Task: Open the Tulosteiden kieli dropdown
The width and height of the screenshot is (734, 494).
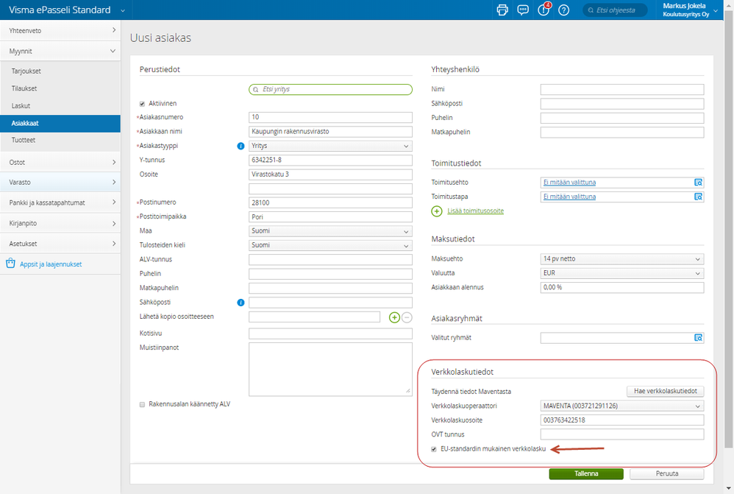Action: pos(330,246)
